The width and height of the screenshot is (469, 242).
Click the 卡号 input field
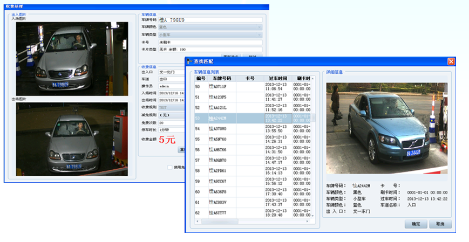(209, 42)
